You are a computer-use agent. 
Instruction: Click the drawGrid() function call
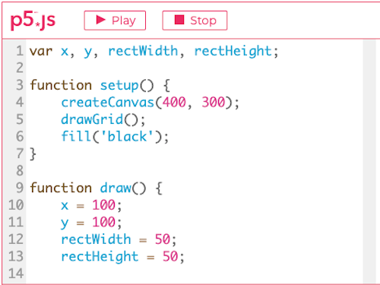coord(103,119)
